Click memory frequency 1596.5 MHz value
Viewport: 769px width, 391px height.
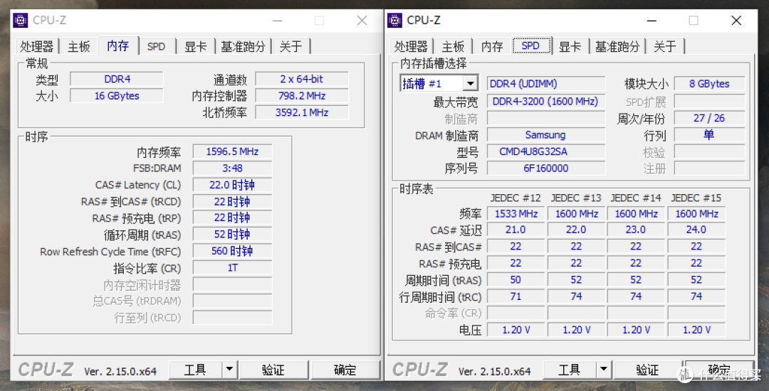[232, 151]
